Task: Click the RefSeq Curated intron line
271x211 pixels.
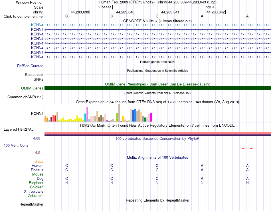Action: pyautogui.click(x=158, y=66)
